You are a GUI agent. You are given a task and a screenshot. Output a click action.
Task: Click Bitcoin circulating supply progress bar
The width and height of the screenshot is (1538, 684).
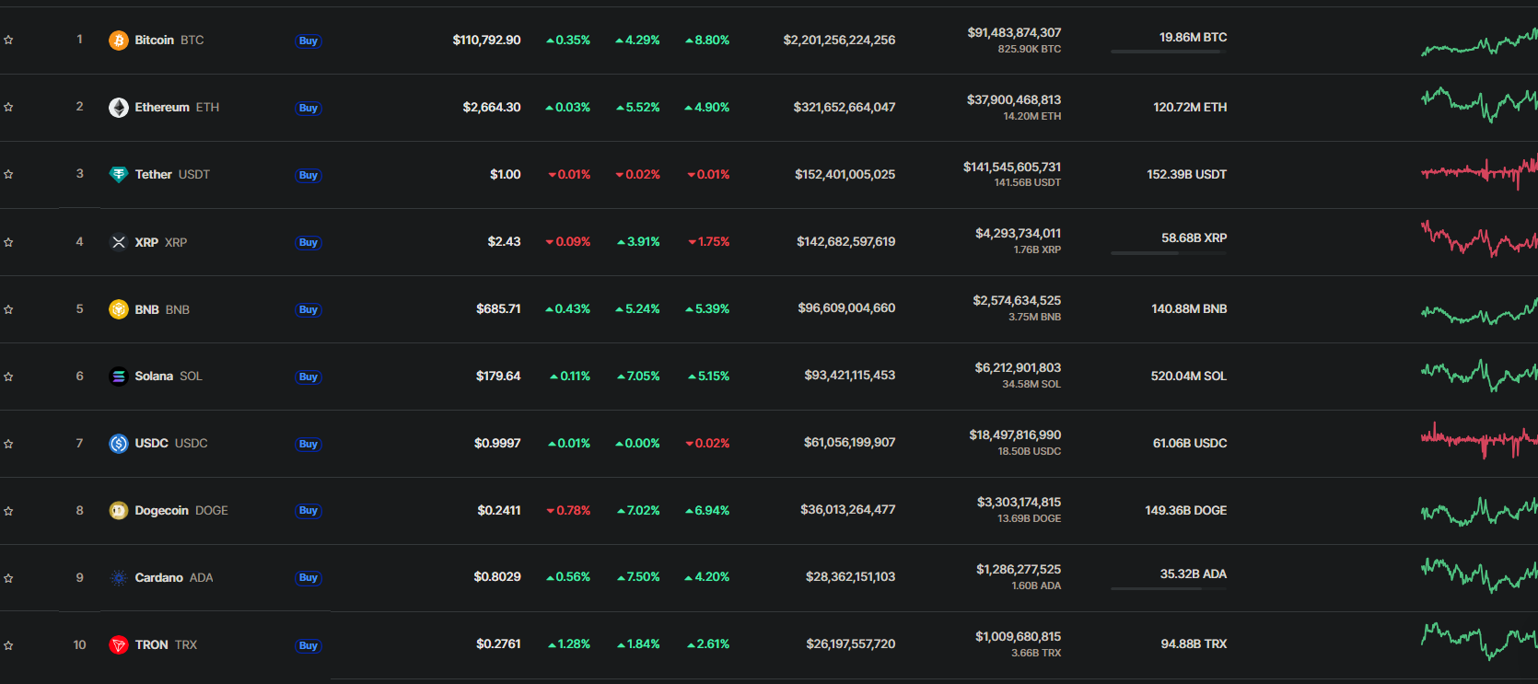[x=1169, y=52]
